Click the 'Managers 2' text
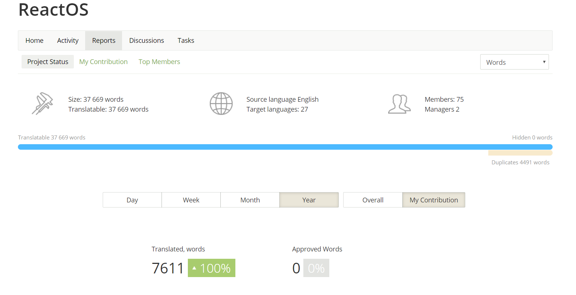The width and height of the screenshot is (576, 295). pos(442,109)
